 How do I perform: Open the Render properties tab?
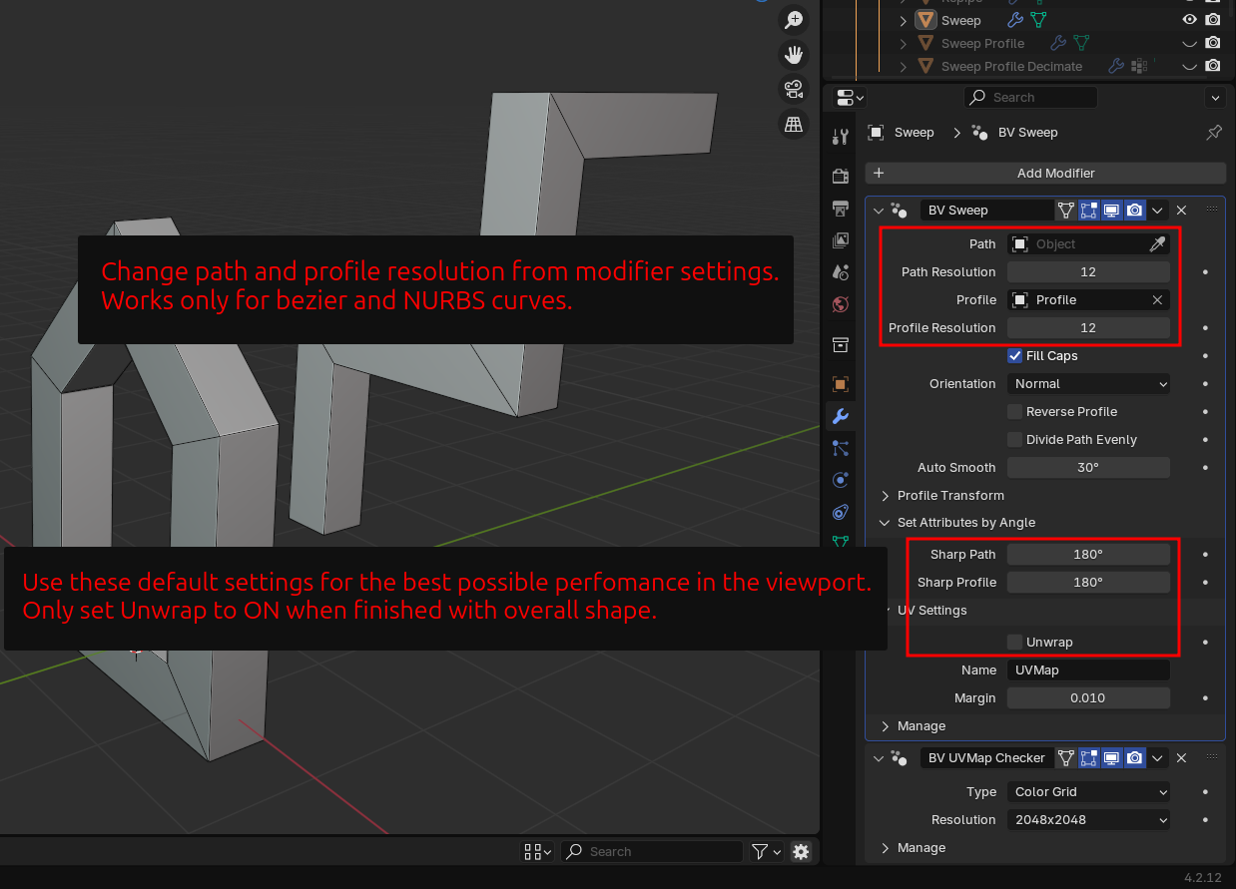tap(841, 176)
